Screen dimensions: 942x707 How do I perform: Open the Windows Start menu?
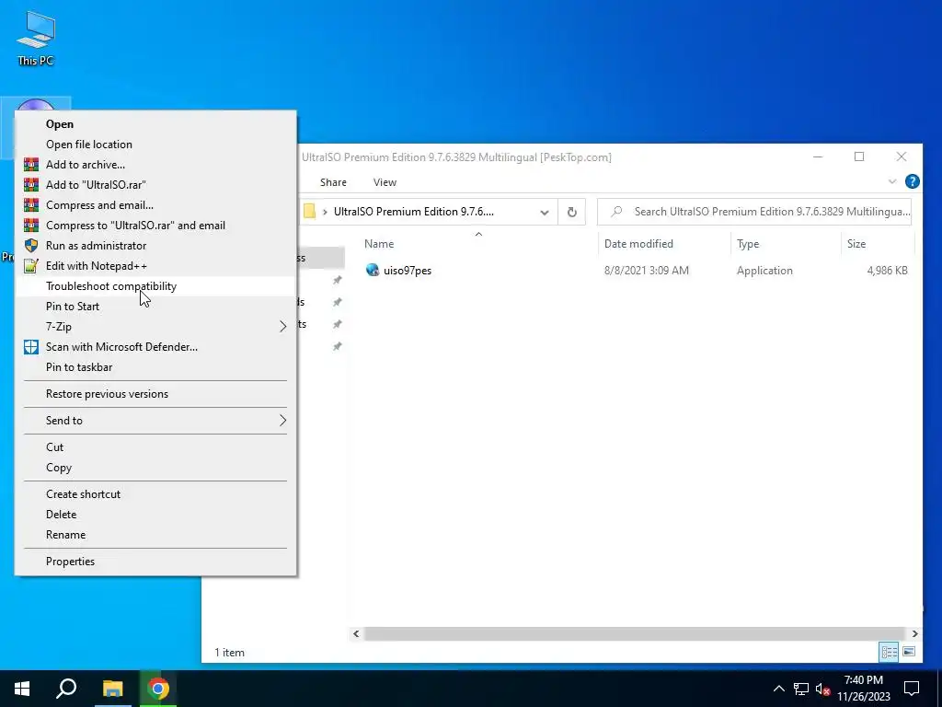click(22, 689)
